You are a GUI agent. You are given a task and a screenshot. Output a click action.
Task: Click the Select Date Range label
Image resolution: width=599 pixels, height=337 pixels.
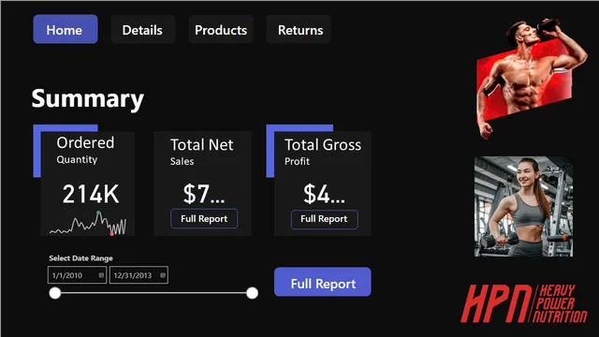point(80,258)
